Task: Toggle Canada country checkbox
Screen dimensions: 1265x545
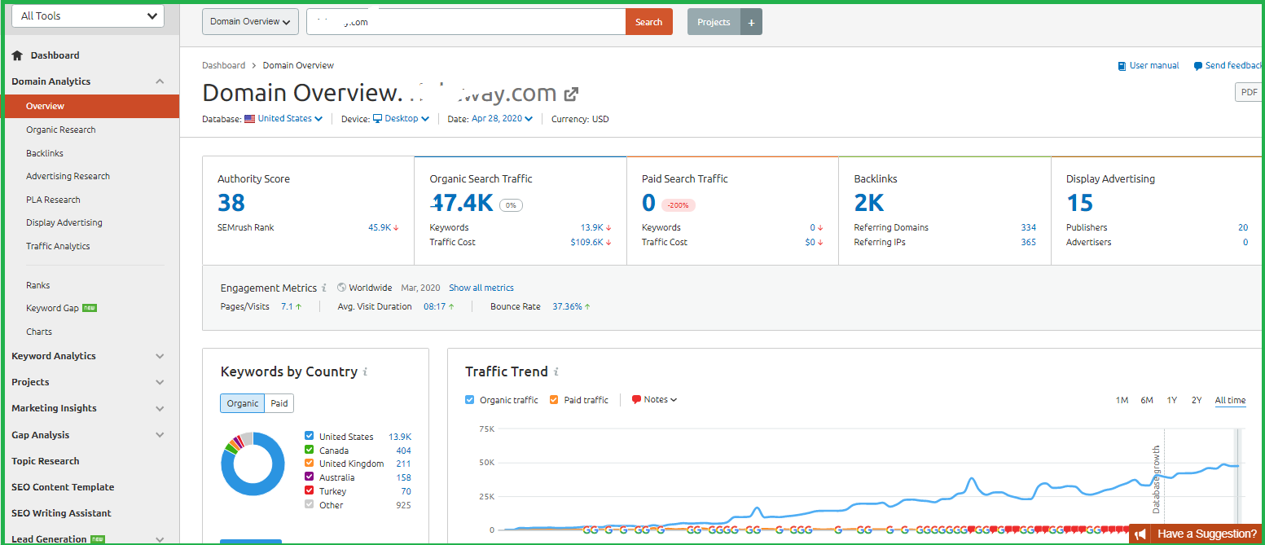Action: point(309,450)
